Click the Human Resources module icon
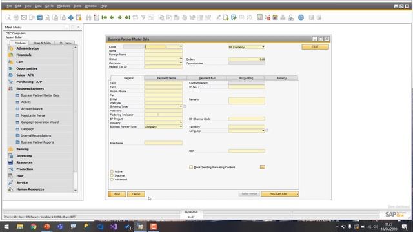 click(x=10, y=189)
